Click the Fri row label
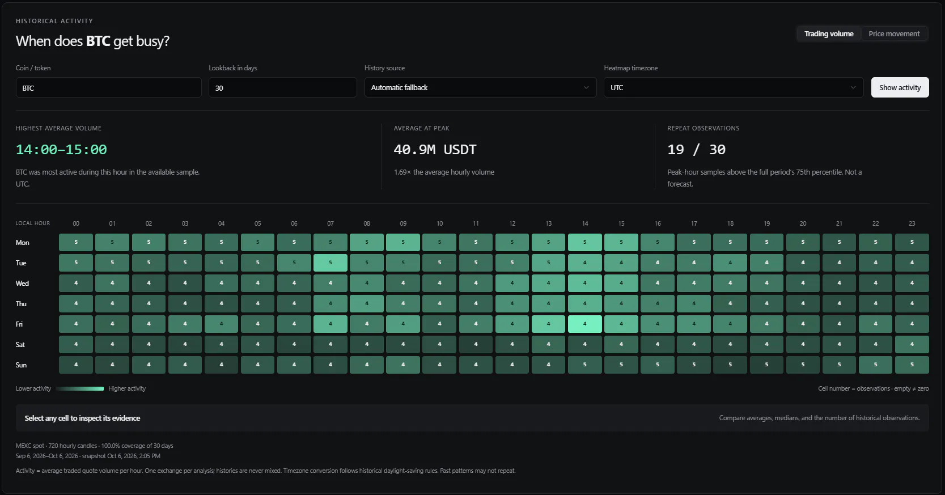Viewport: 945px width, 495px height. click(x=19, y=324)
